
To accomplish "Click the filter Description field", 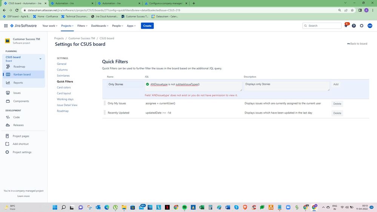I will (x=286, y=86).
